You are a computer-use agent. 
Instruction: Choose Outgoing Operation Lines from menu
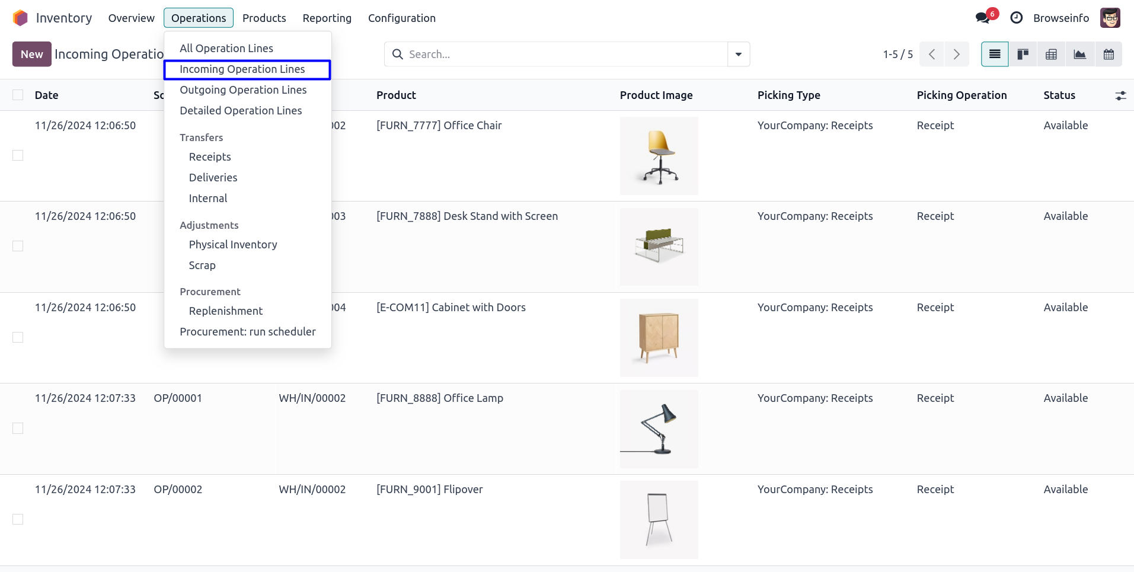(x=243, y=90)
